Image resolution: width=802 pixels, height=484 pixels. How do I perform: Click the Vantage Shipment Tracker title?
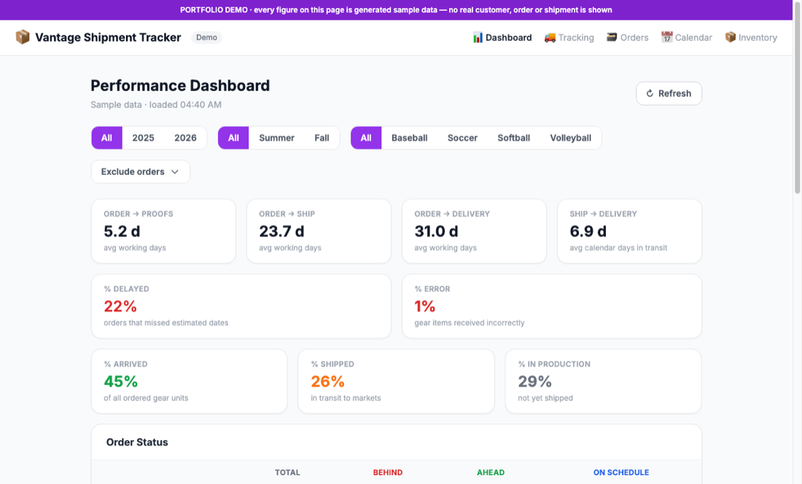click(x=108, y=37)
